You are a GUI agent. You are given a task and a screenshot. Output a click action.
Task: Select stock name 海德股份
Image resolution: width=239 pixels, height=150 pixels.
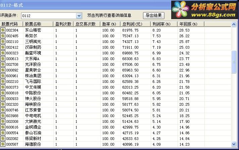click(33, 144)
